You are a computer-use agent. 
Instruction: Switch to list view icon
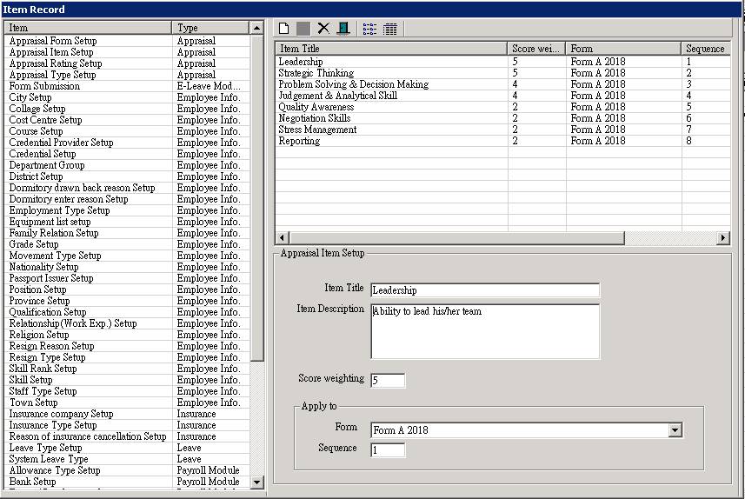[369, 29]
